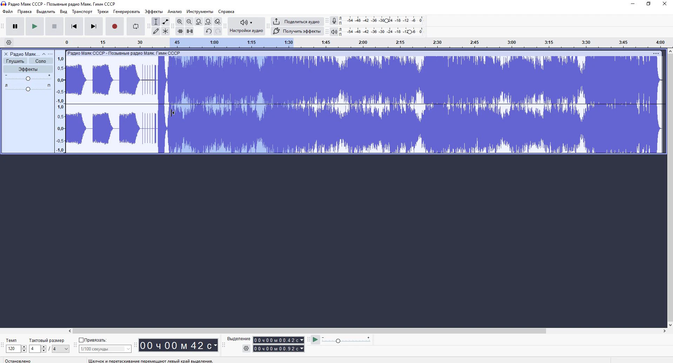Open time display format dropdown

(215, 346)
